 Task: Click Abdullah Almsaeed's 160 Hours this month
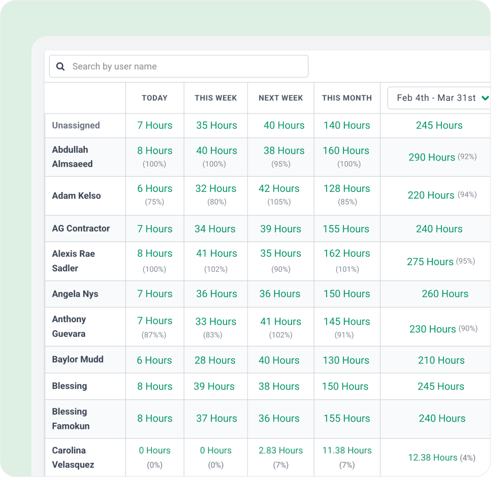(346, 151)
